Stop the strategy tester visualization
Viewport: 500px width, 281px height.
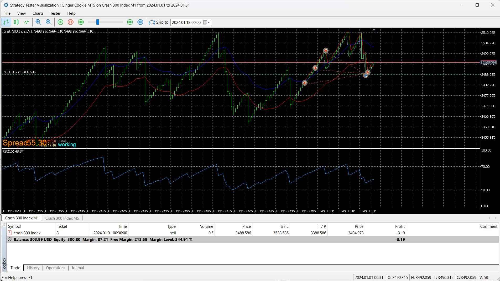click(x=71, y=22)
